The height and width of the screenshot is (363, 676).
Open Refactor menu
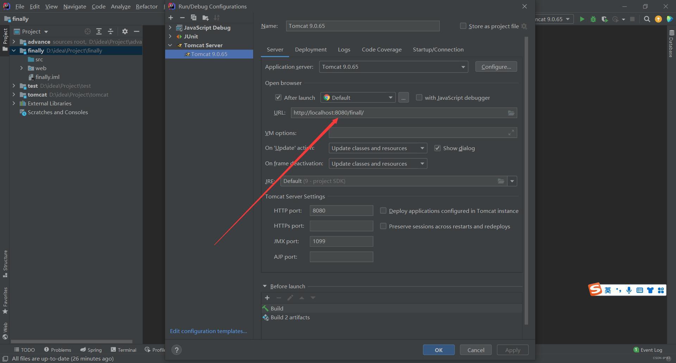point(146,6)
